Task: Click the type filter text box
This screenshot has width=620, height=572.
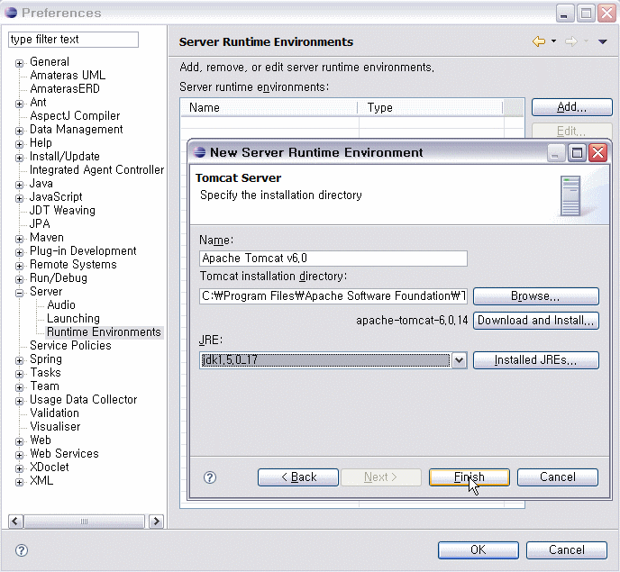Action: [73, 40]
